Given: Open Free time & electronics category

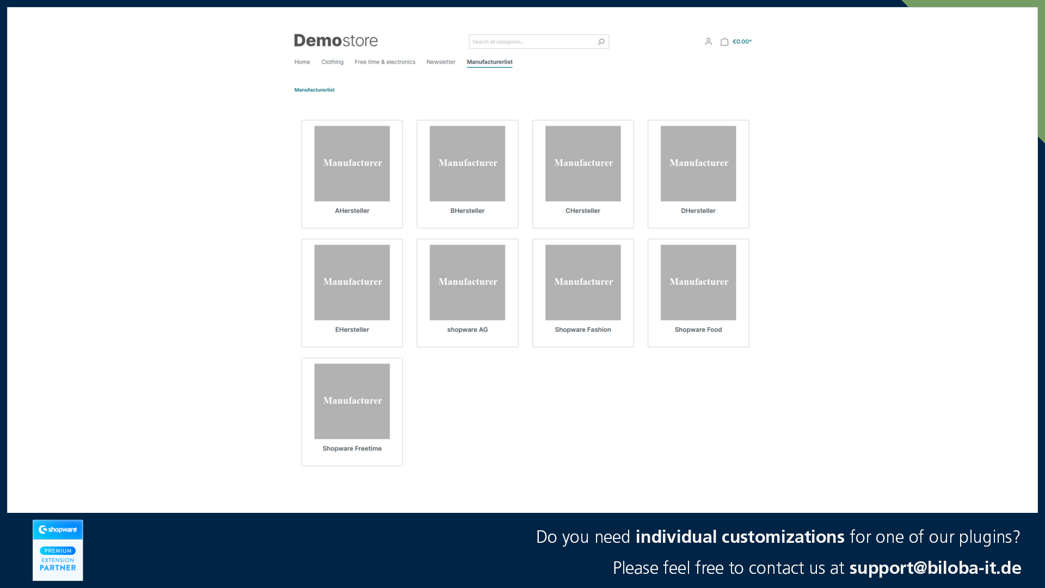Looking at the screenshot, I should tap(385, 62).
